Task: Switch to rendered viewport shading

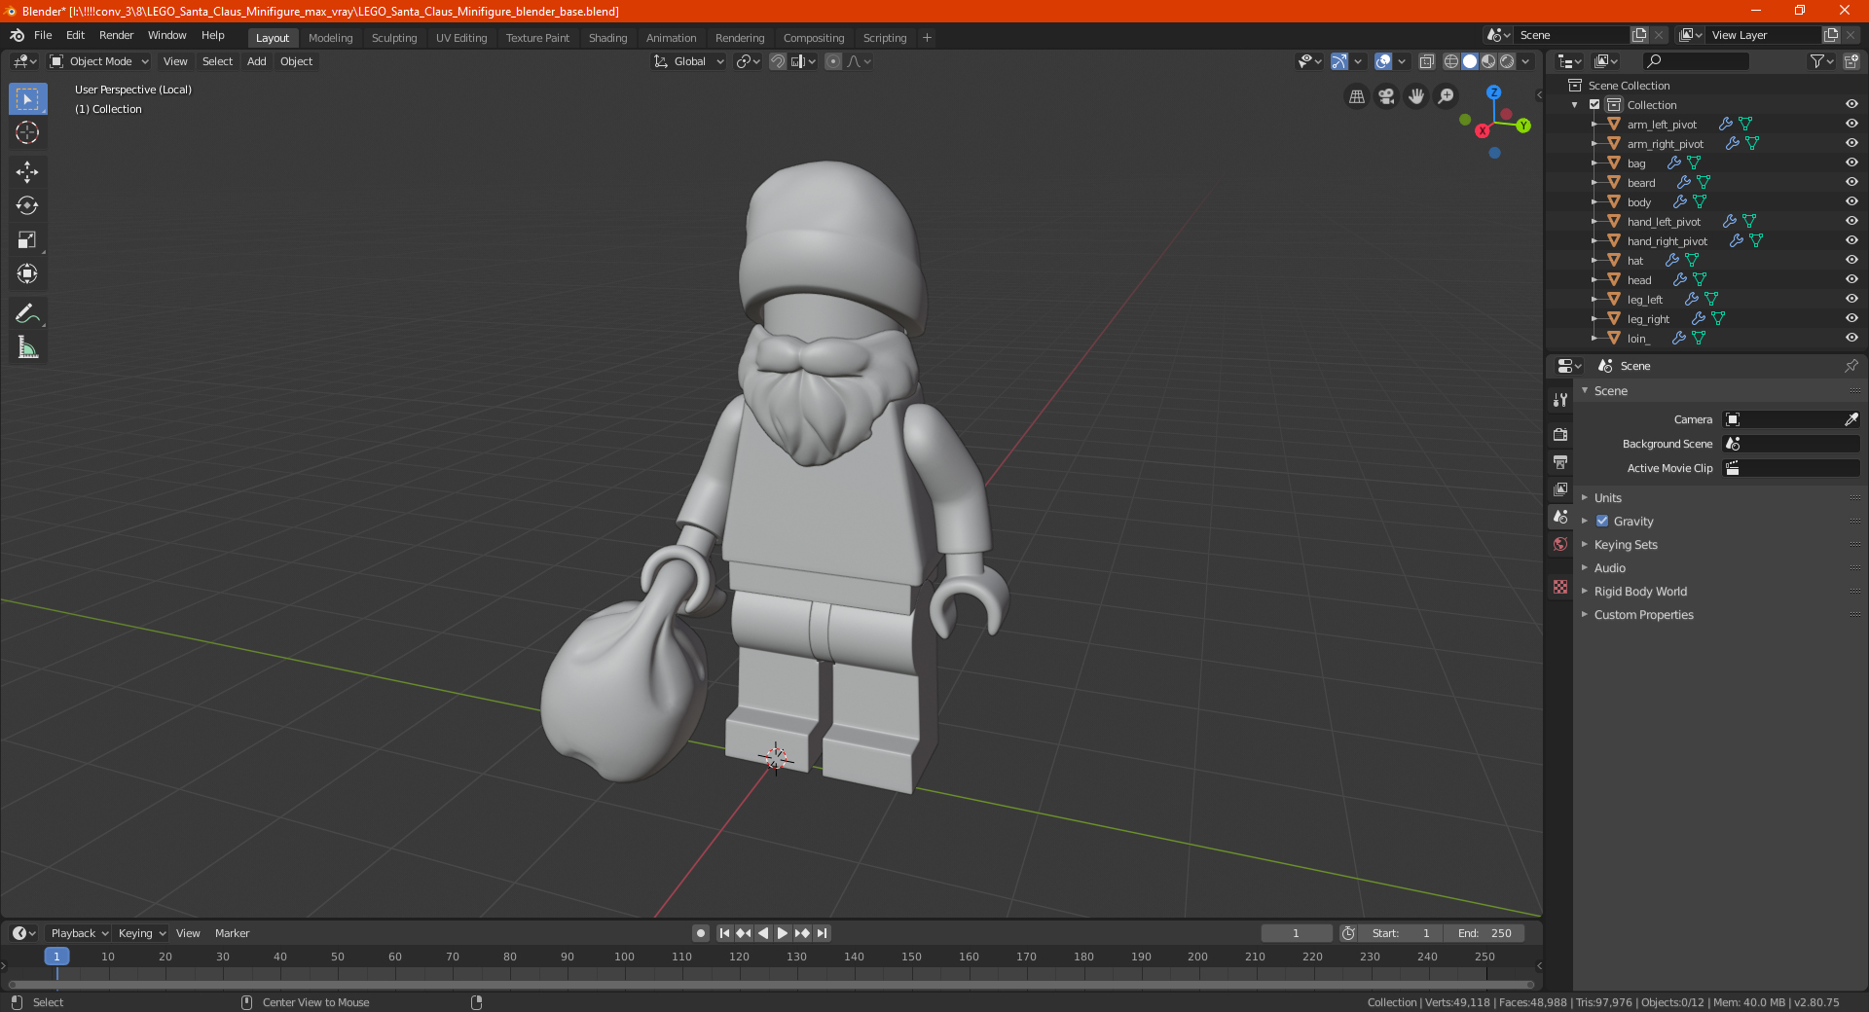Action: coord(1507,61)
